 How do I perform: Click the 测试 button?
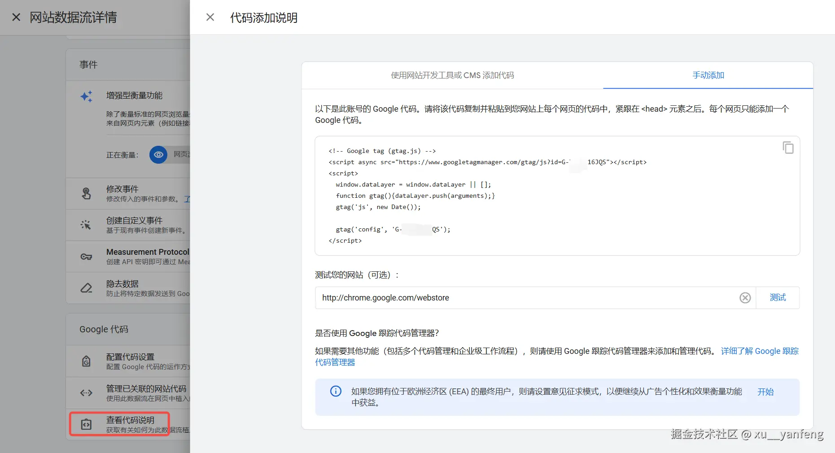point(778,298)
